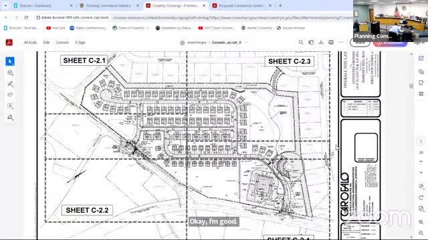Open the AI generative summary panel icon
The image size is (428, 240).
(x=421, y=58)
